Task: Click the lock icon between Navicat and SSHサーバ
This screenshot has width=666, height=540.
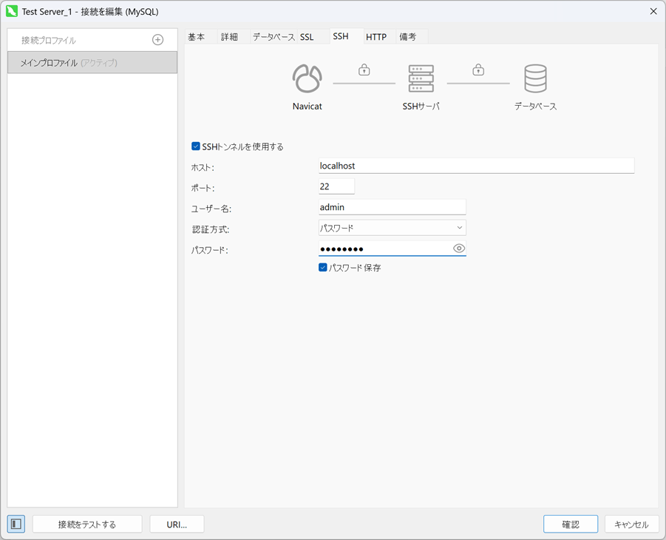Action: (x=364, y=70)
